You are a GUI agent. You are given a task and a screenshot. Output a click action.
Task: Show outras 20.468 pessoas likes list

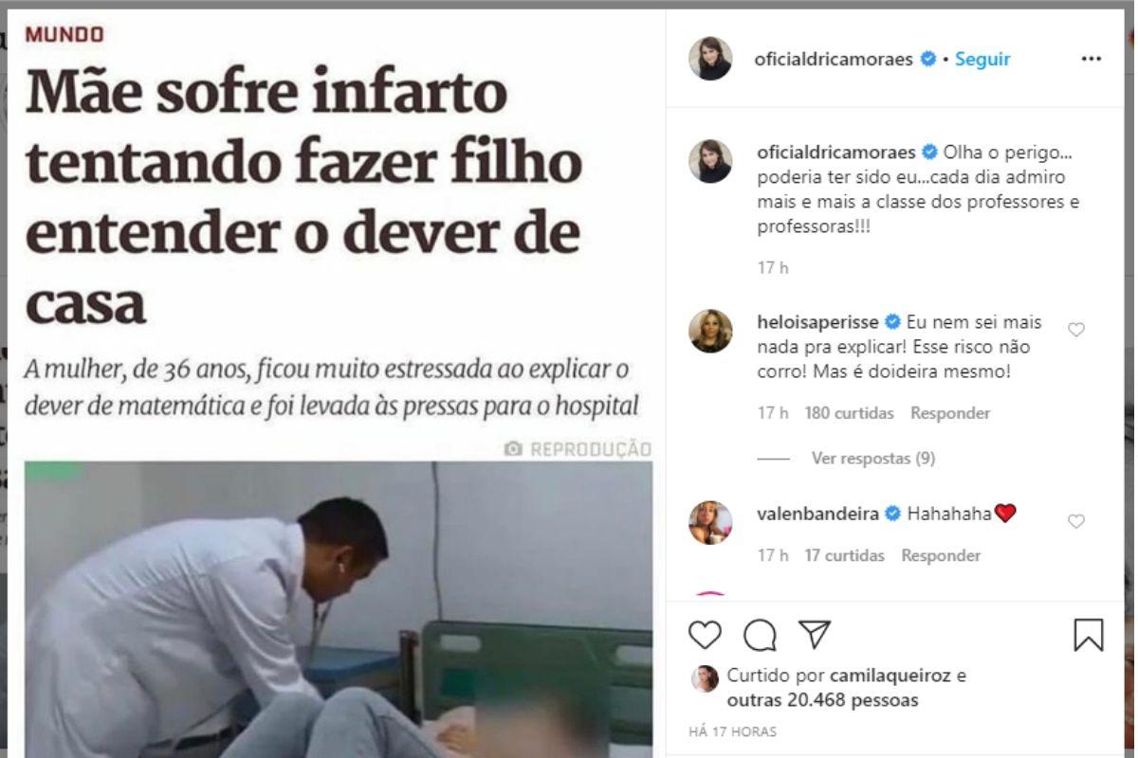pos(823,701)
